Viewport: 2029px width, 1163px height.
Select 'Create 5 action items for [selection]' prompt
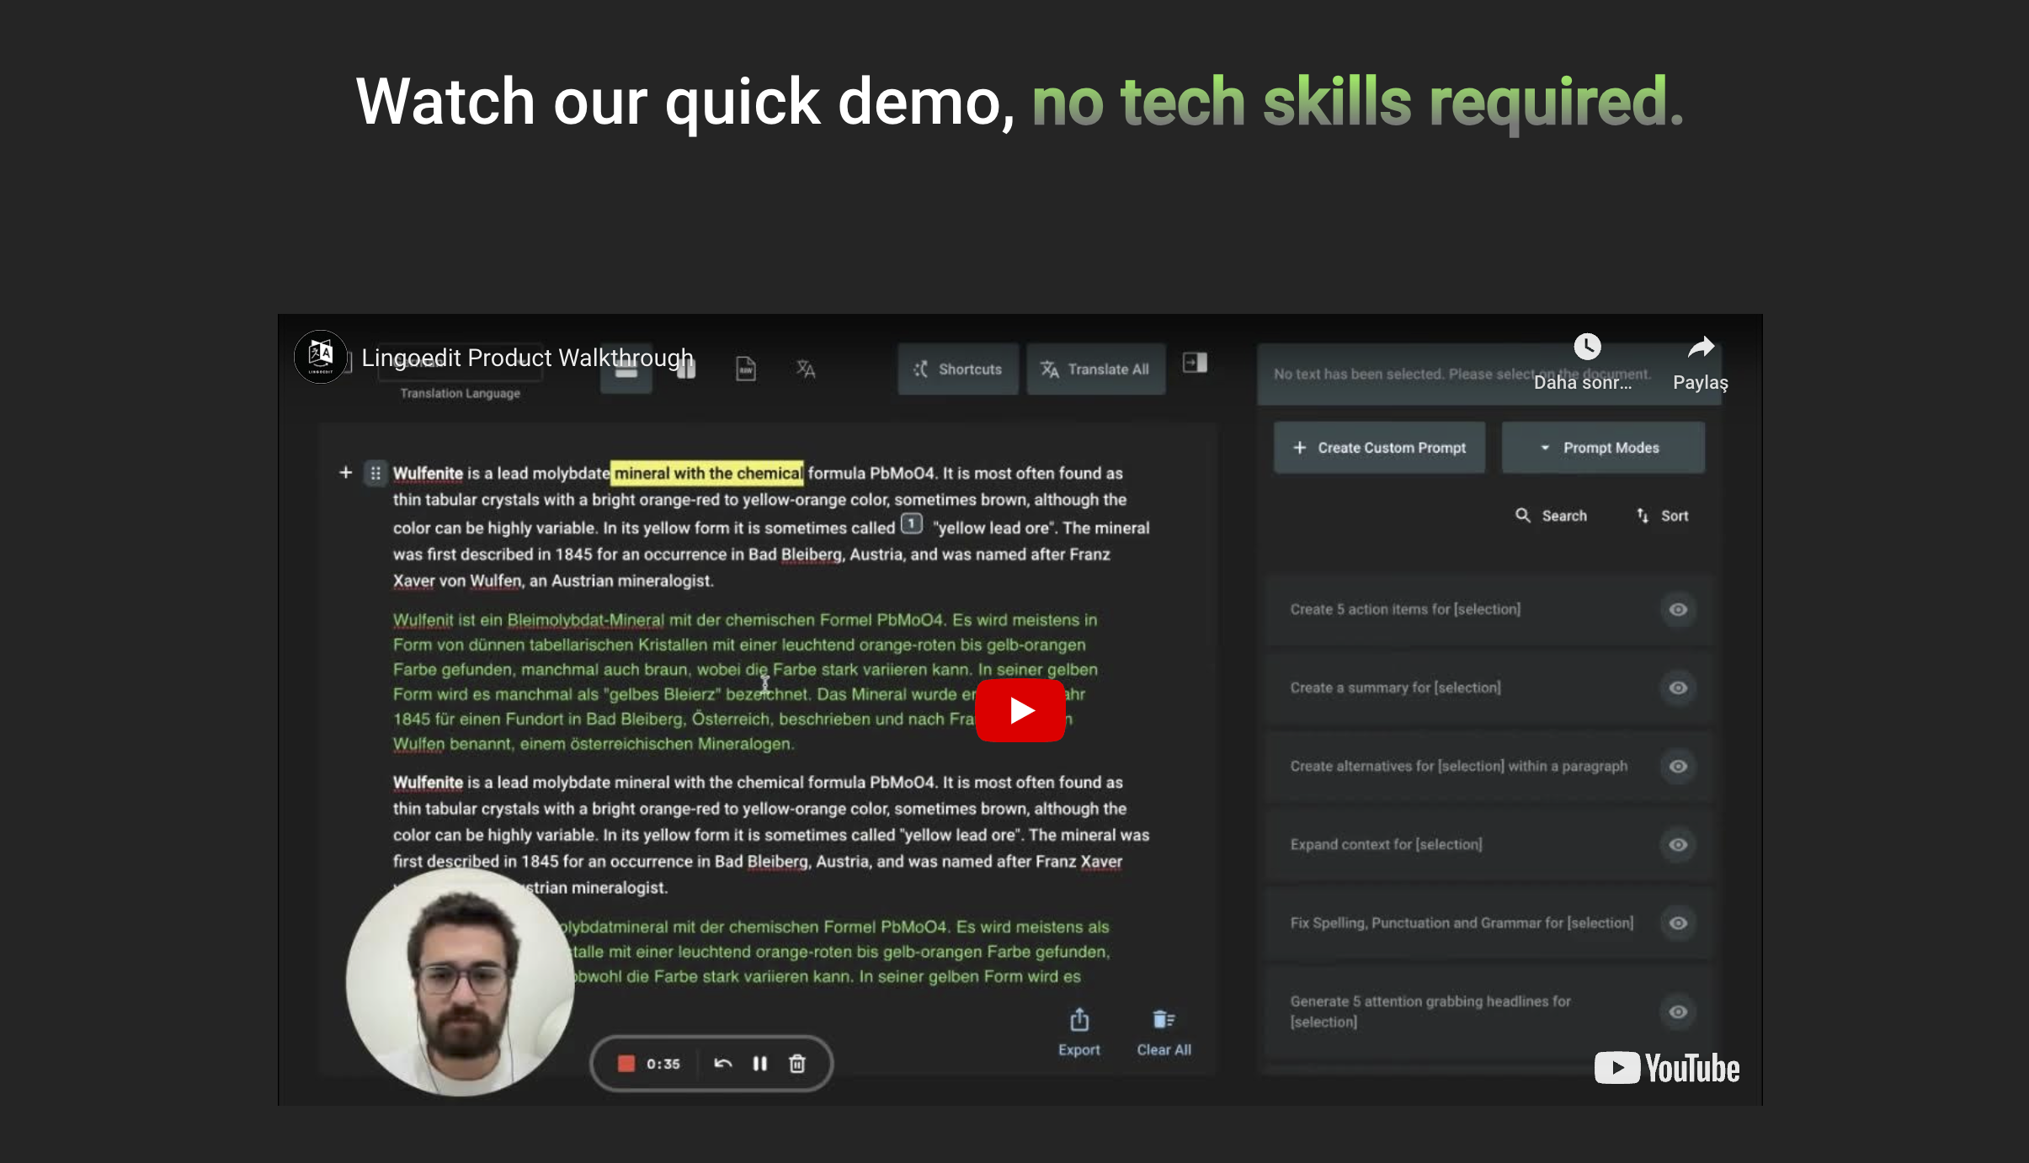(1405, 609)
